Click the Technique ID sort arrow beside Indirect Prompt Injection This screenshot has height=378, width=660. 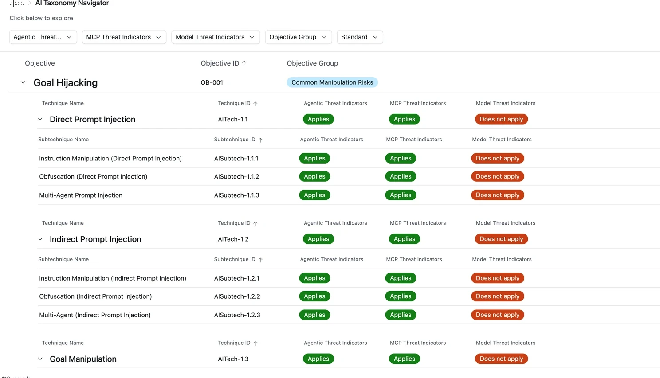tap(255, 223)
